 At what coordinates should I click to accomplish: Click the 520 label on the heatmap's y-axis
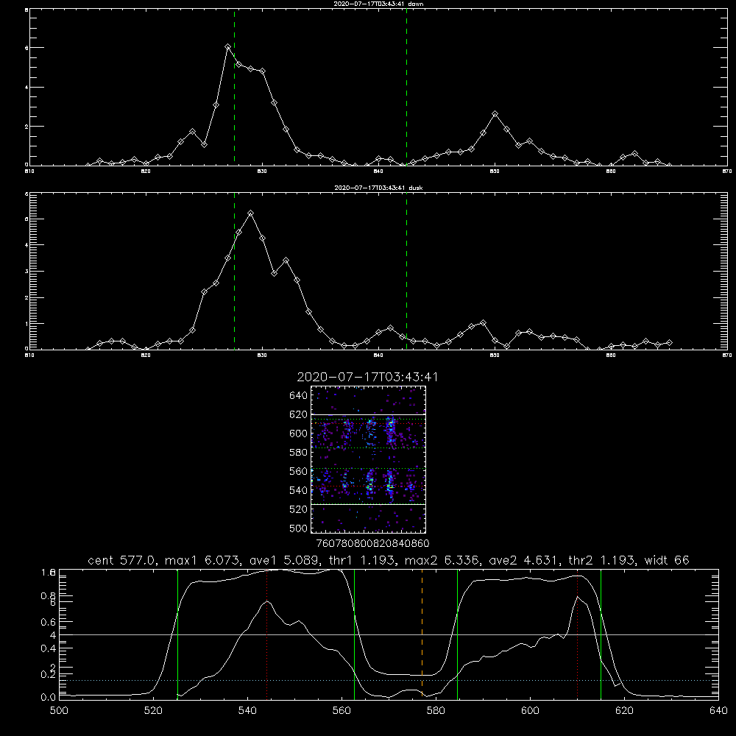299,509
